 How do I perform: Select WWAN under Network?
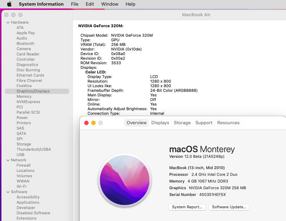[x=23, y=181]
